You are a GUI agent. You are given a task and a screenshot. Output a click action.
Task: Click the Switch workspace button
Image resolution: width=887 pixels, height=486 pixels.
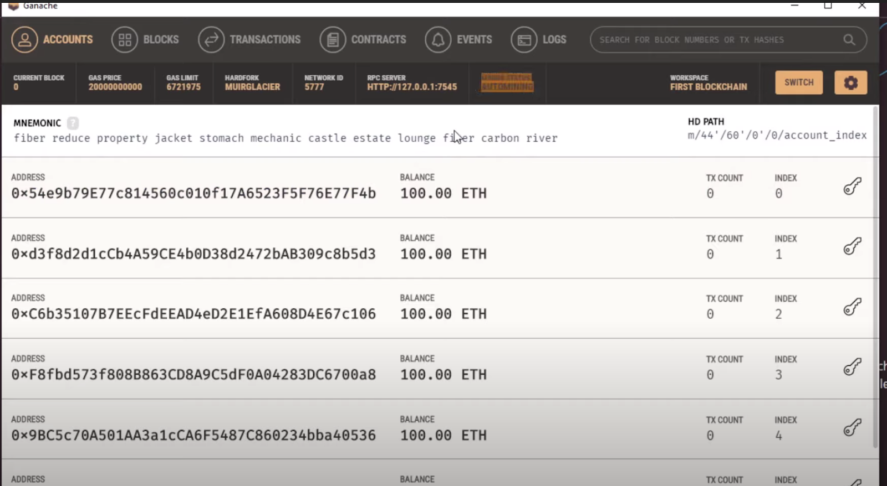click(799, 82)
